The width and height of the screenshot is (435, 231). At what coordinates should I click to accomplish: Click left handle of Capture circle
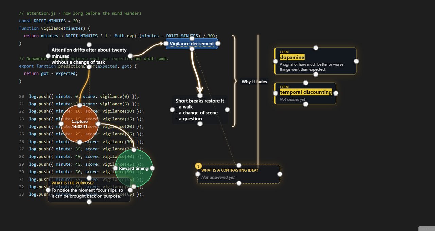click(x=61, y=124)
